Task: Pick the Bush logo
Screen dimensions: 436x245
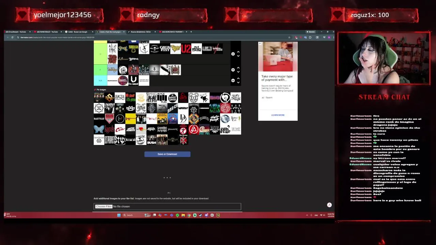Action: (x=152, y=140)
